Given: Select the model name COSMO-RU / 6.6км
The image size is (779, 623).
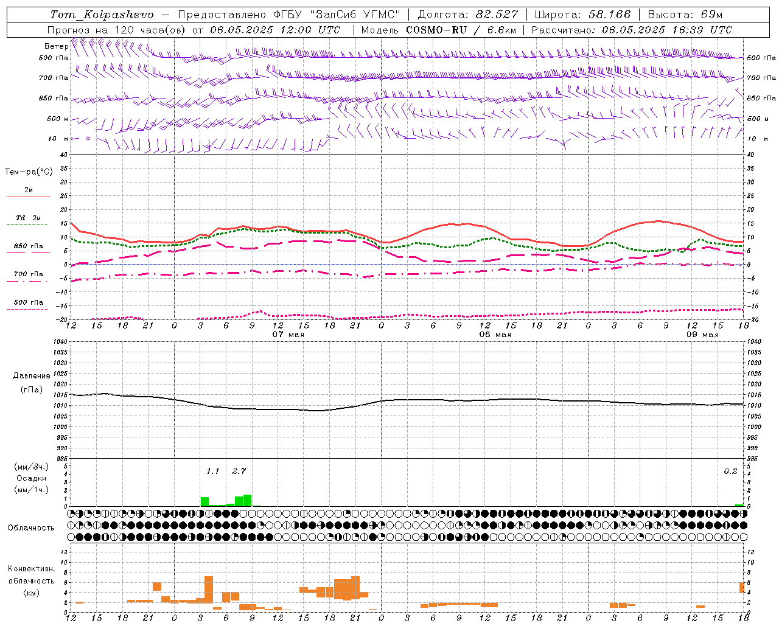Looking at the screenshot, I should click(461, 30).
